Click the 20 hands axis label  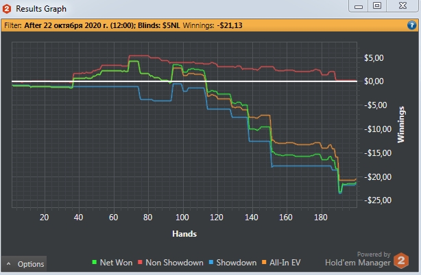[x=45, y=217]
